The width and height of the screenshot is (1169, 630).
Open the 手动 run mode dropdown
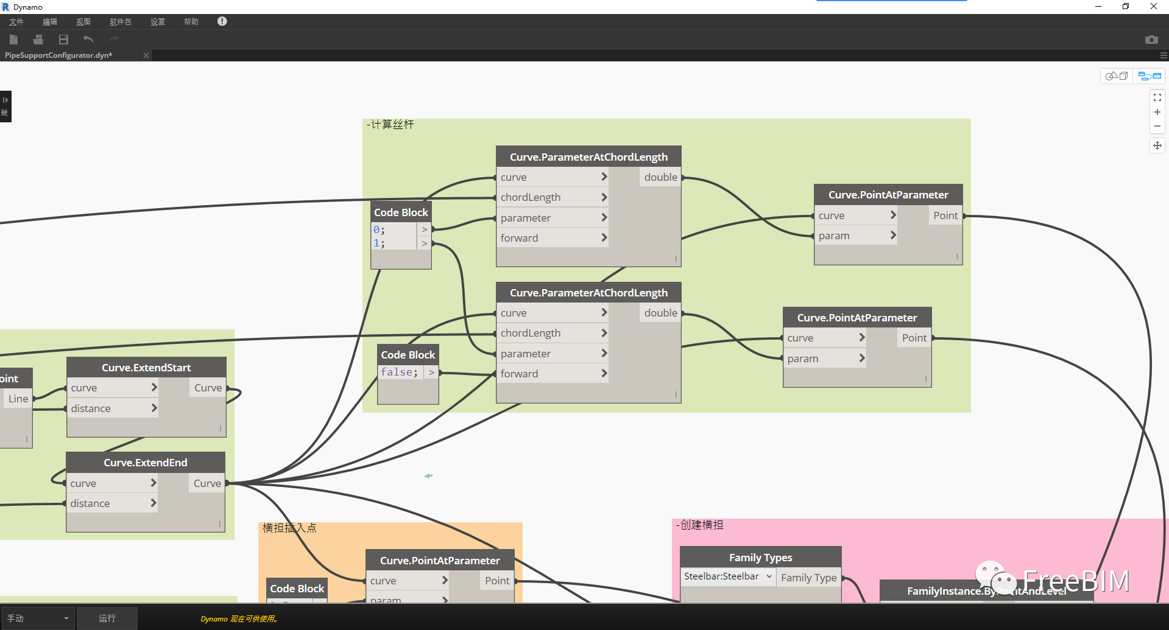point(38,618)
